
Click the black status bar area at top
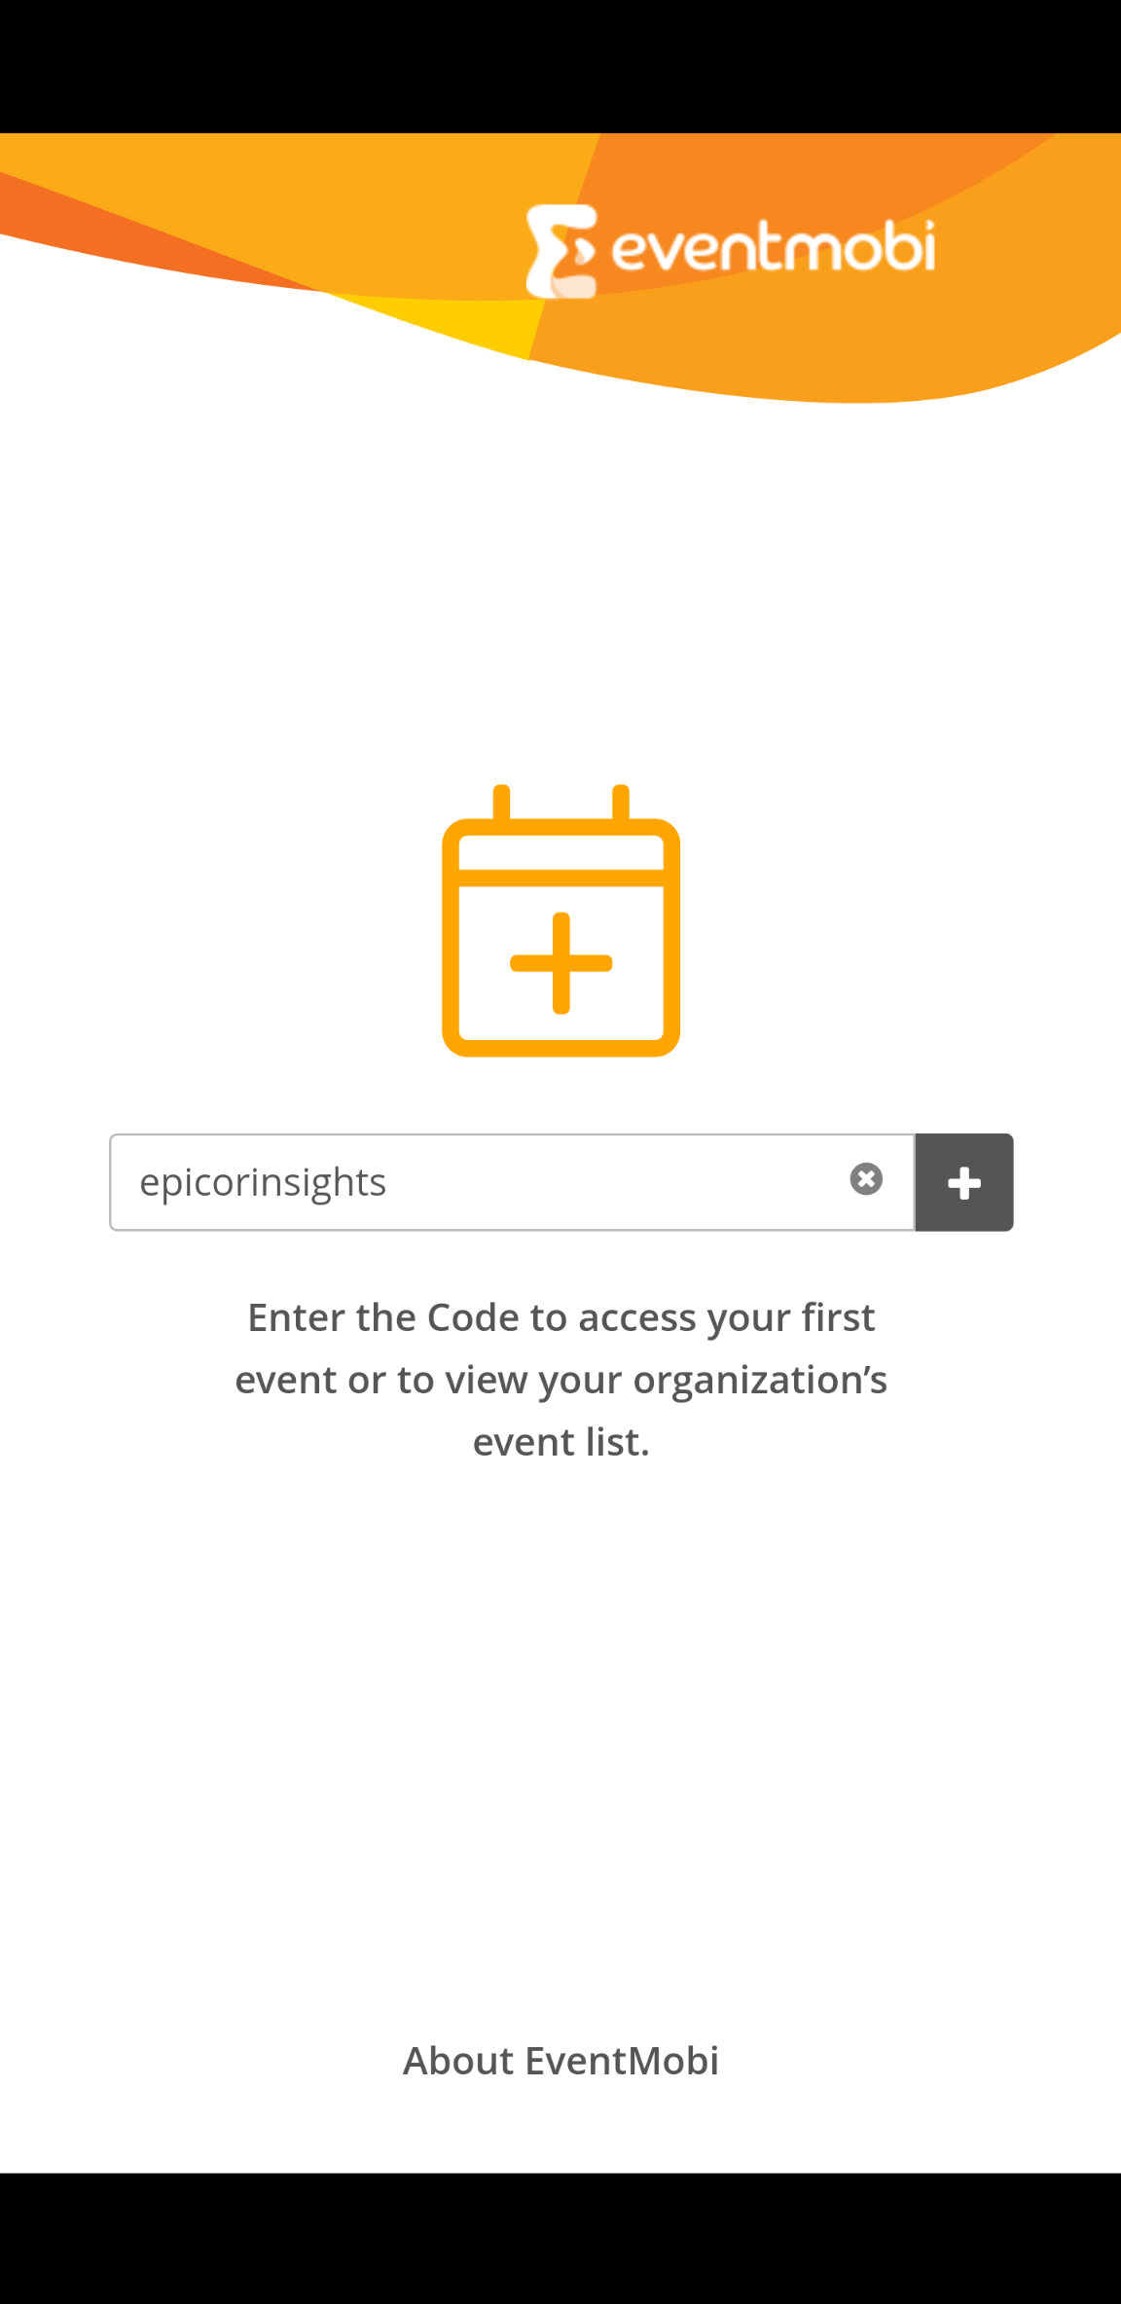click(x=560, y=66)
